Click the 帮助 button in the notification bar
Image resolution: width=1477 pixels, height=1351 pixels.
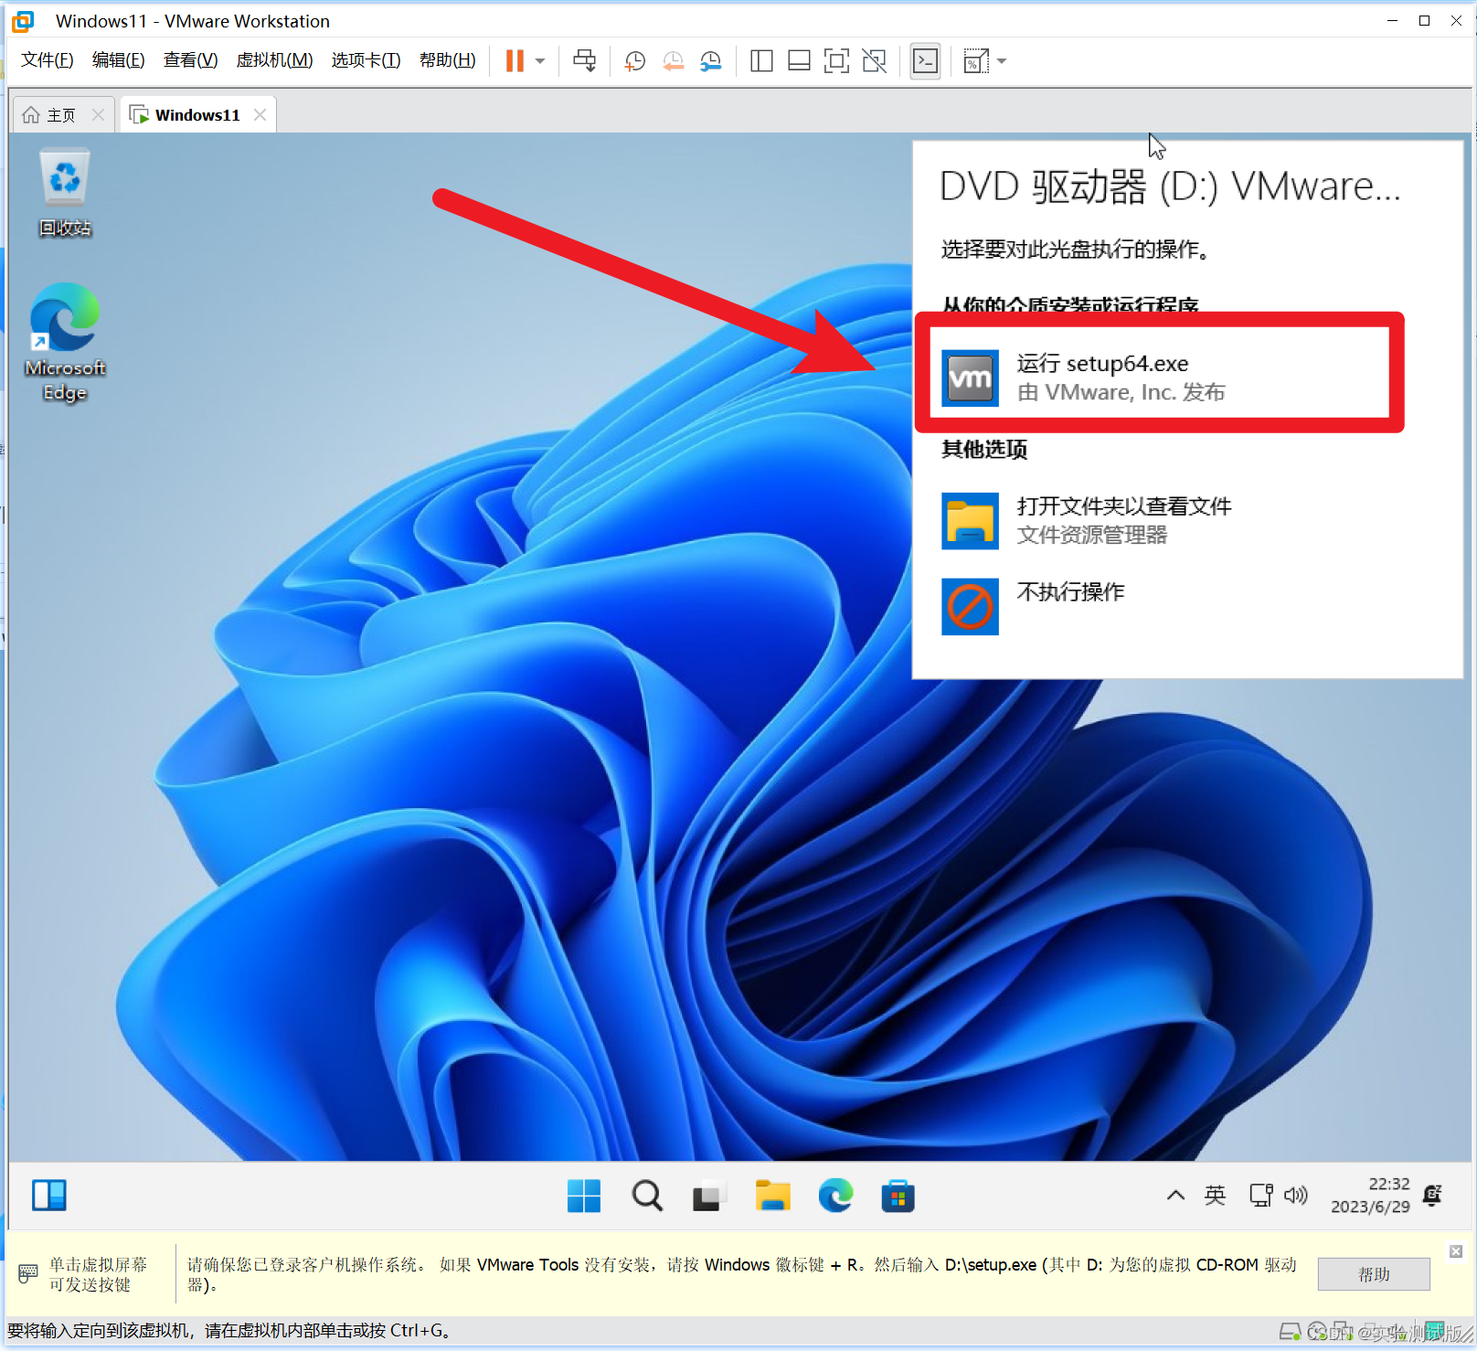pos(1373,1273)
